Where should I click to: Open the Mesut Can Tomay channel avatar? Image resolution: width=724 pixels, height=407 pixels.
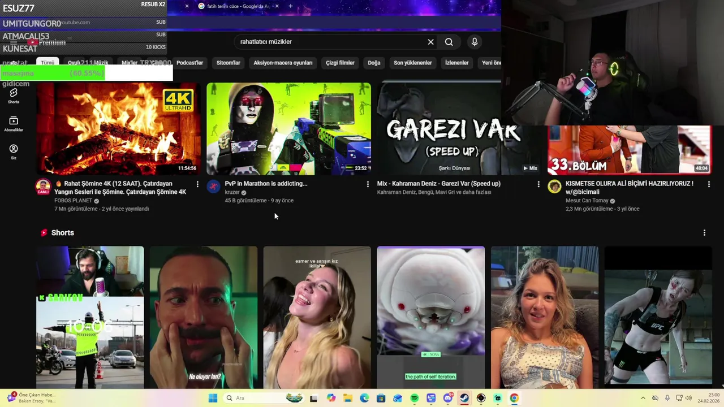[554, 187]
